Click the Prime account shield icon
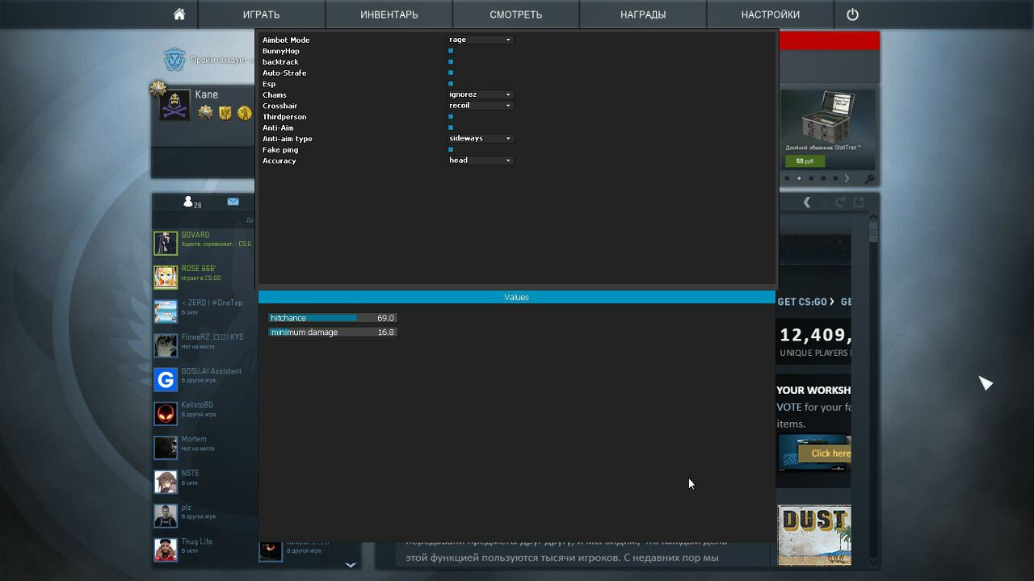This screenshot has width=1034, height=581. point(174,60)
